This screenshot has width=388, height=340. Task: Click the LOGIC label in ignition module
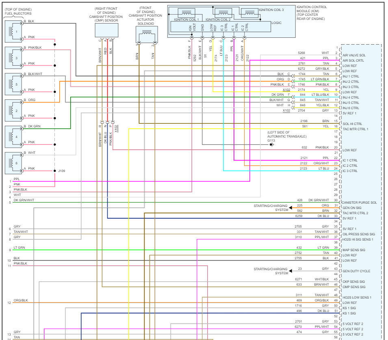click(x=276, y=23)
